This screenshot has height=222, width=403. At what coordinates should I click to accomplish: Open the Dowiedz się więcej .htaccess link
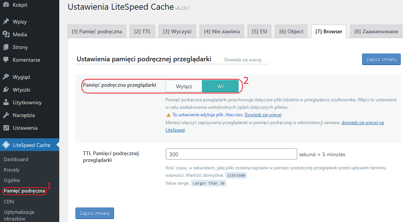click(263, 115)
